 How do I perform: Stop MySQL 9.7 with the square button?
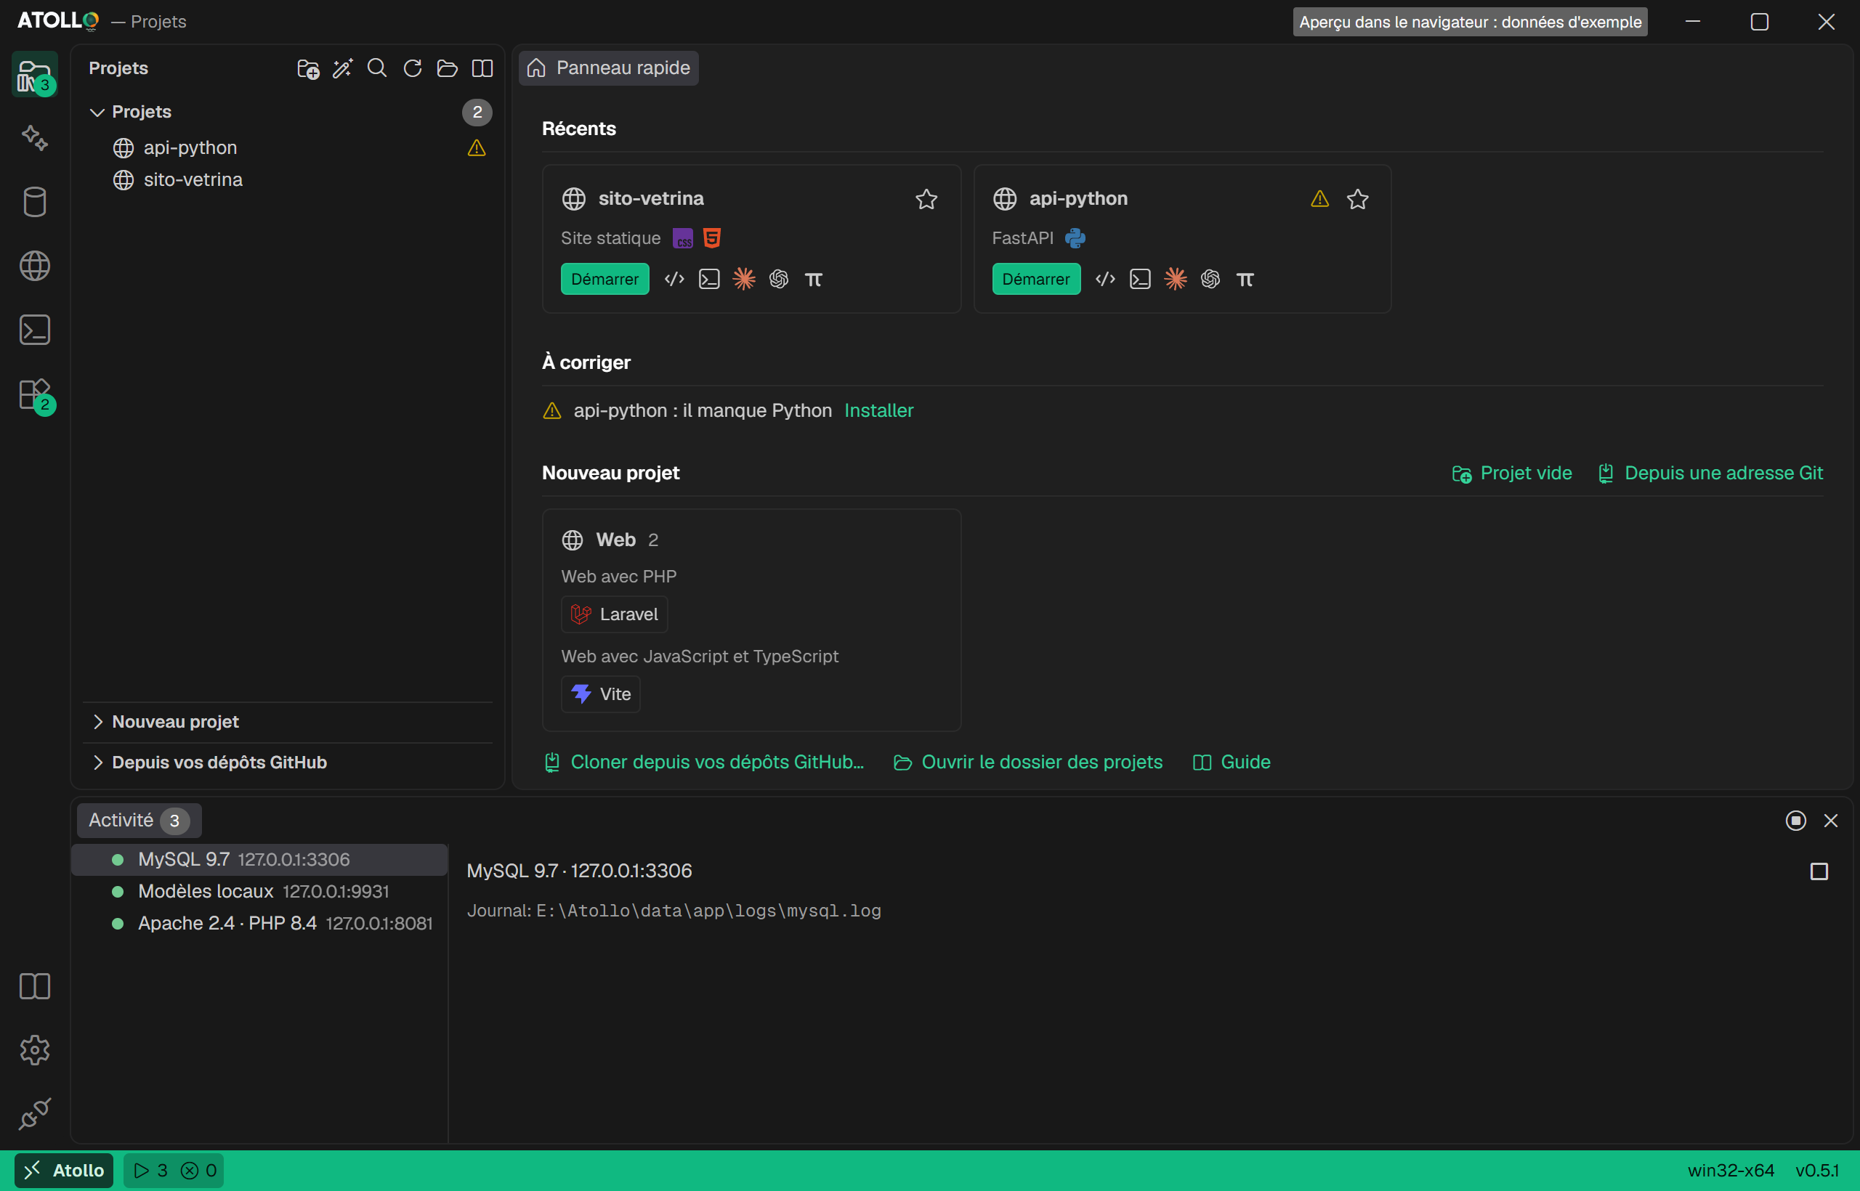(1819, 871)
